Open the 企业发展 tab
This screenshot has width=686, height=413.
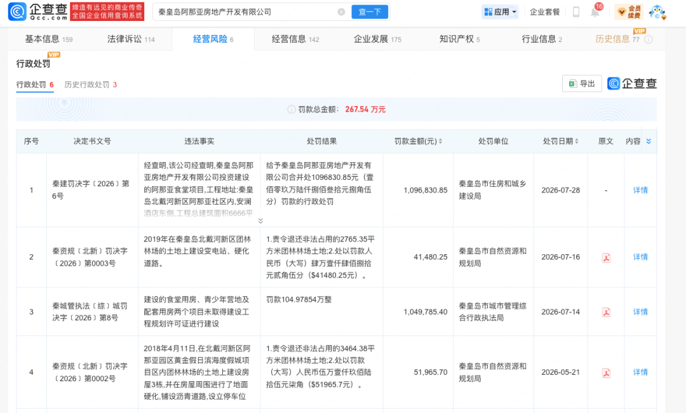[377, 39]
